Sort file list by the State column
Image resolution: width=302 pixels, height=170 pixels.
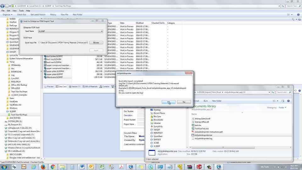coord(122,23)
